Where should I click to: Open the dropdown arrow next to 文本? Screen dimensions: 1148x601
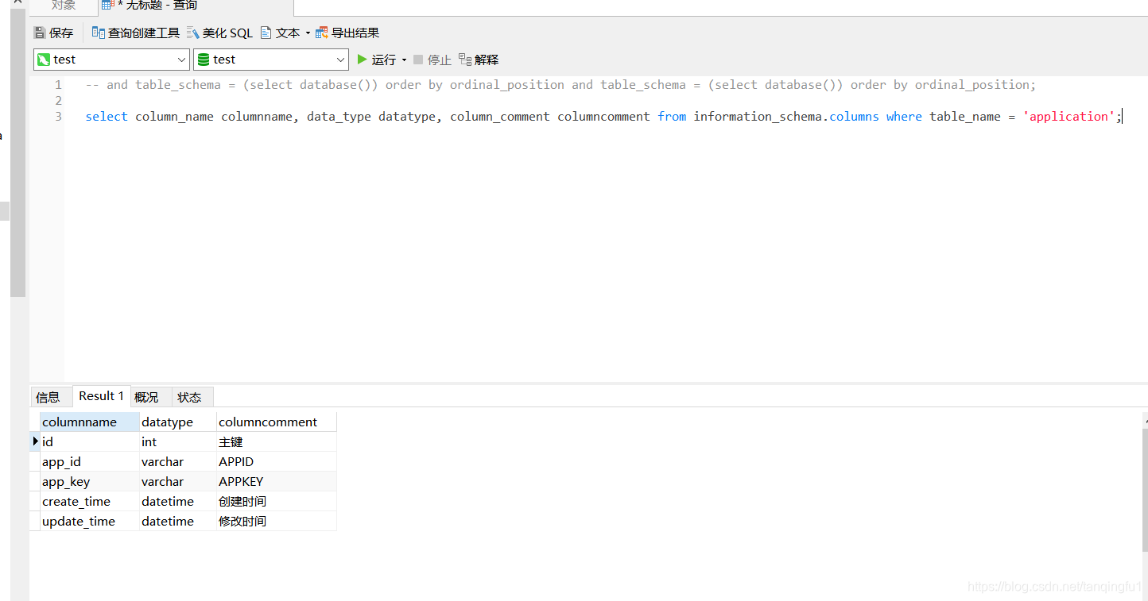tap(307, 32)
